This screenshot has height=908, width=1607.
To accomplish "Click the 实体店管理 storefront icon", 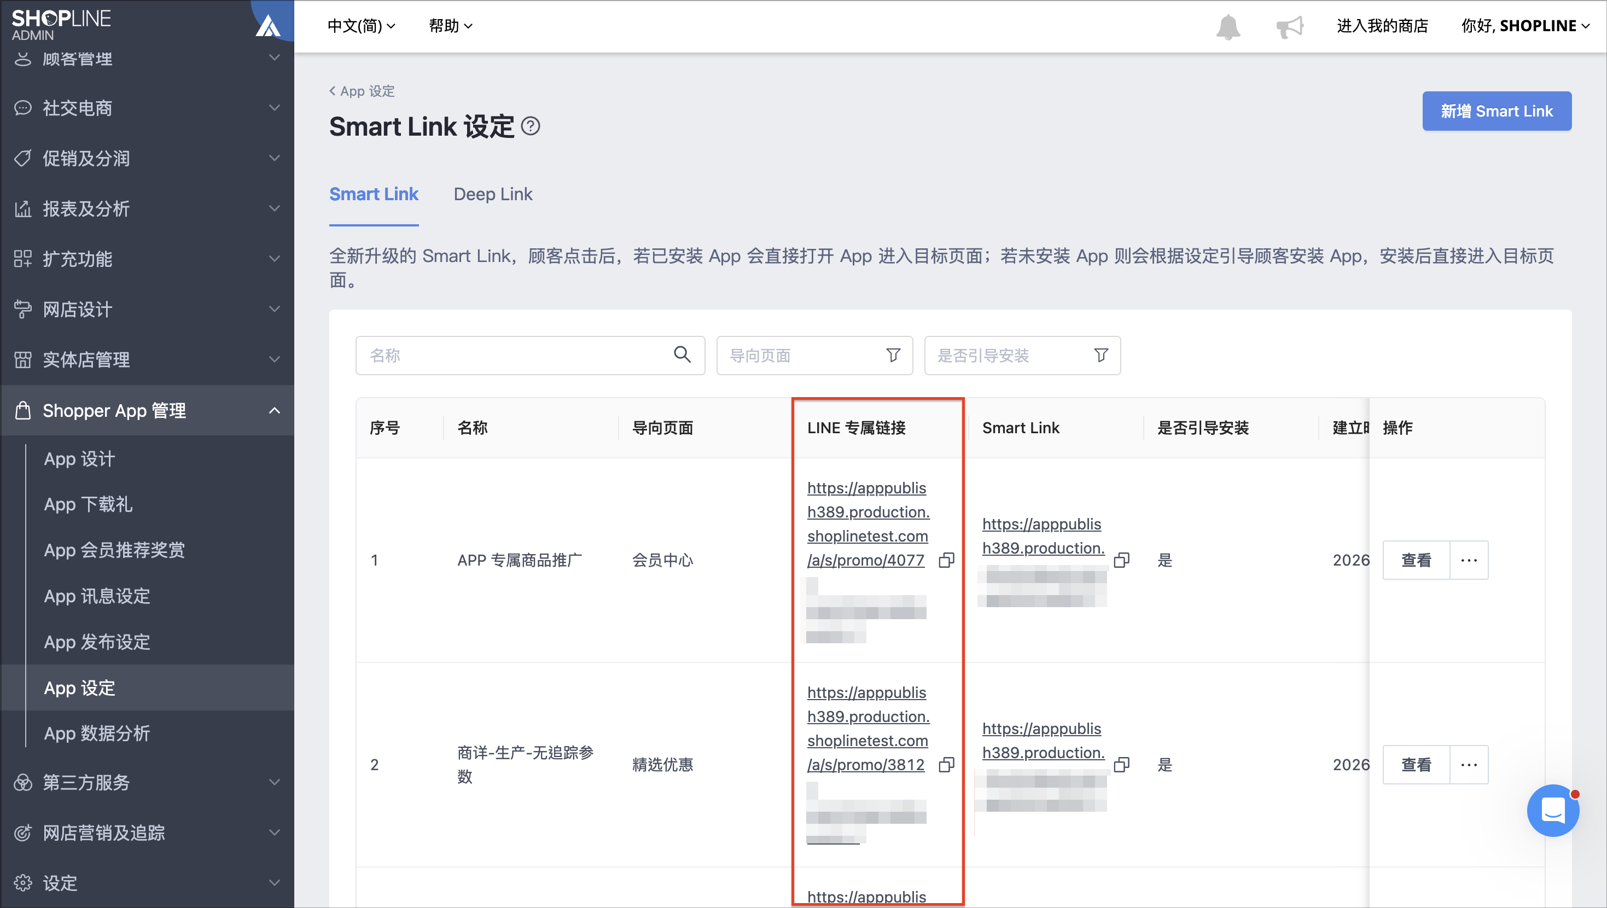I will pyautogui.click(x=23, y=359).
